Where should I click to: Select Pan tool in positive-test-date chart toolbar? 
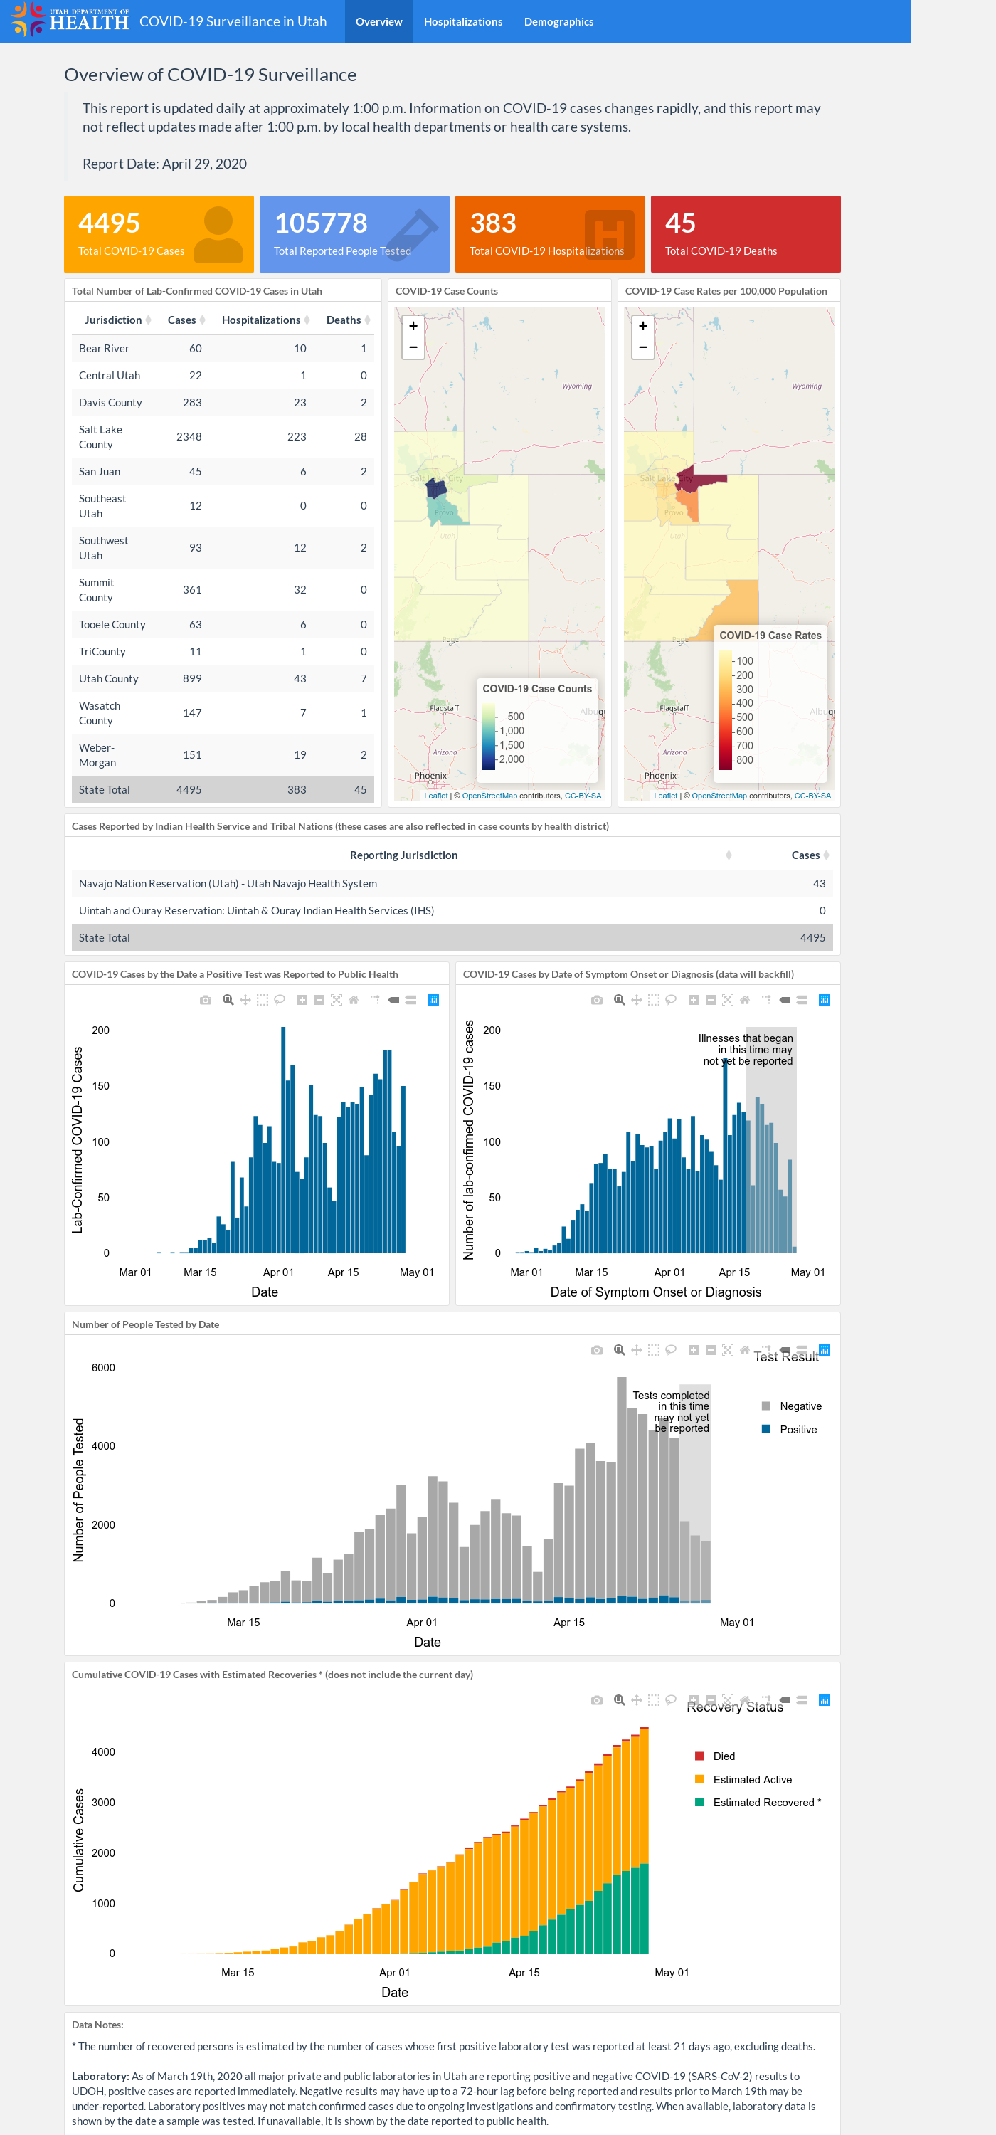245,1000
